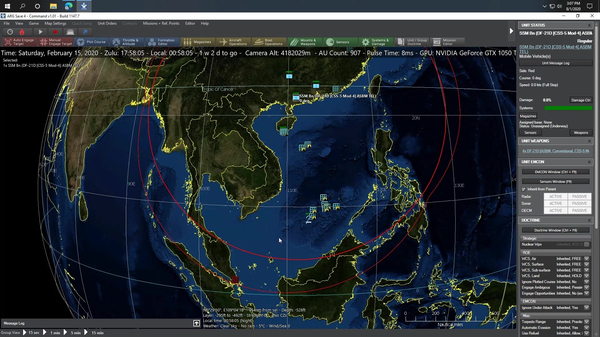Screen dimensions: 600x337
Task: Expand the Message Log with arrow icon
Action: [x=196, y=323]
